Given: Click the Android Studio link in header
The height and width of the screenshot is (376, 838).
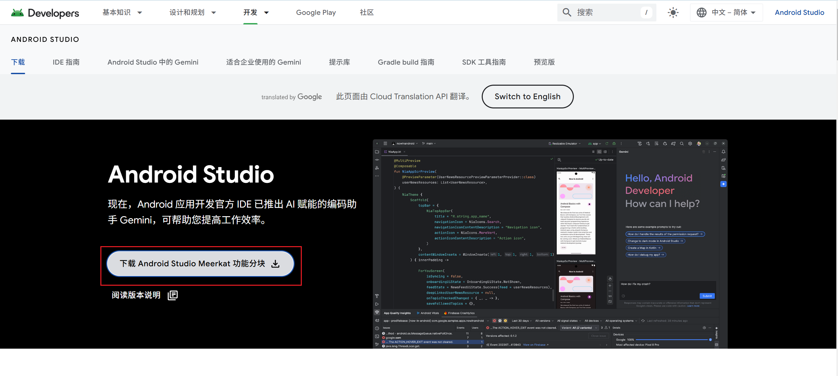Looking at the screenshot, I should coord(799,13).
